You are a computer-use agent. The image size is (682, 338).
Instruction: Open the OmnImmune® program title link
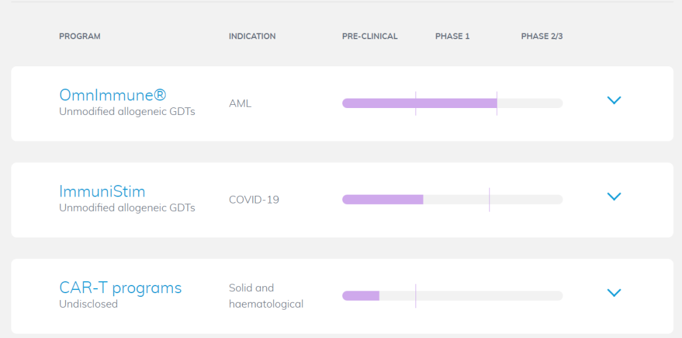pos(112,95)
